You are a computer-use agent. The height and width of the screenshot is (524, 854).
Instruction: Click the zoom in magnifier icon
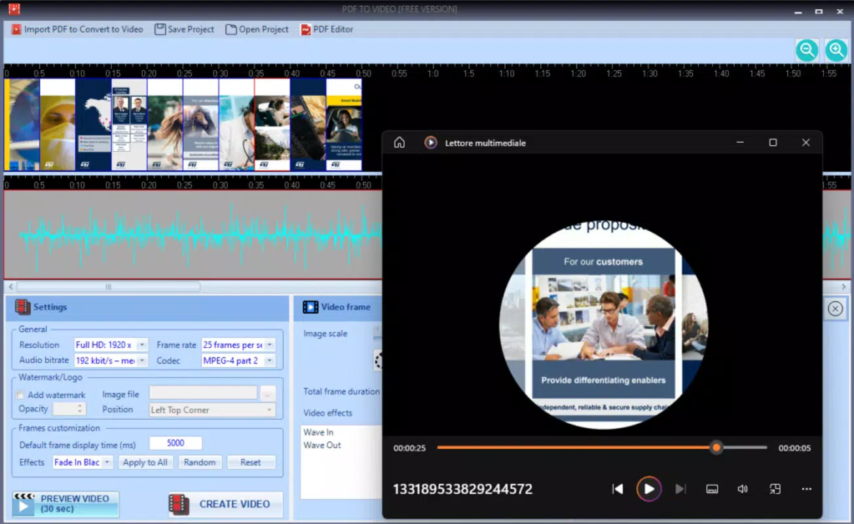coord(836,50)
